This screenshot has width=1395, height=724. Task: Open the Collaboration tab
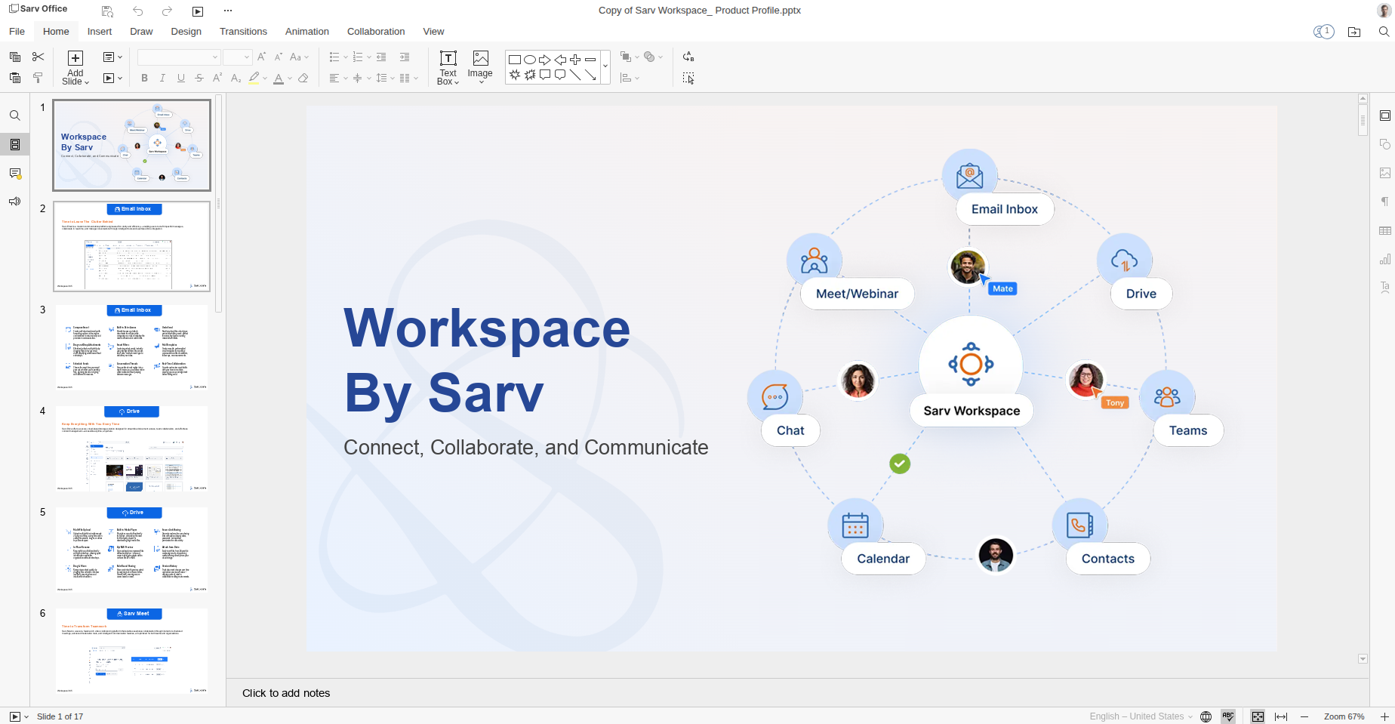click(x=375, y=31)
